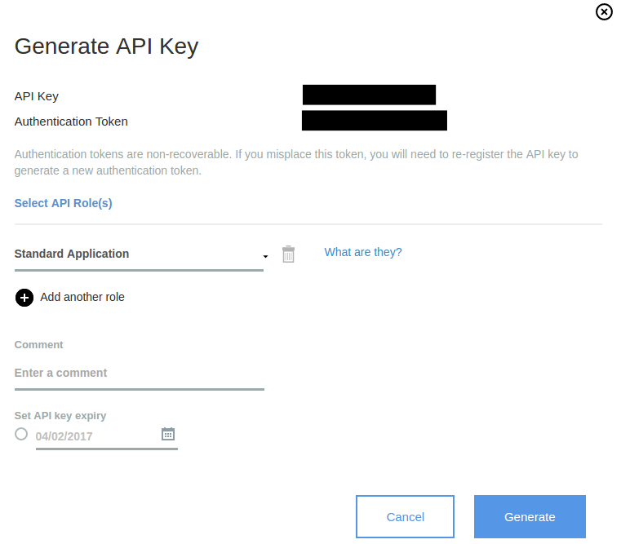621x544 pixels.
Task: Click the non-recoverable tokens notice text
Action: tap(296, 162)
